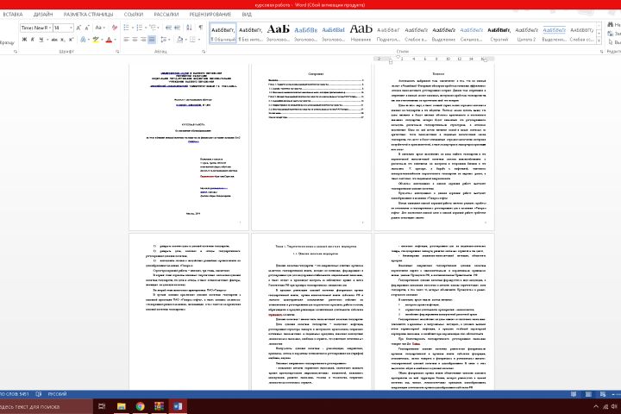Center the text
Image resolution: width=621 pixels, height=414 pixels.
pos(135,40)
